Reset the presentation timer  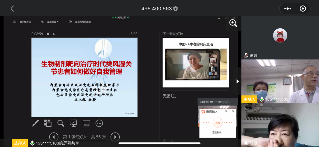click(54, 34)
